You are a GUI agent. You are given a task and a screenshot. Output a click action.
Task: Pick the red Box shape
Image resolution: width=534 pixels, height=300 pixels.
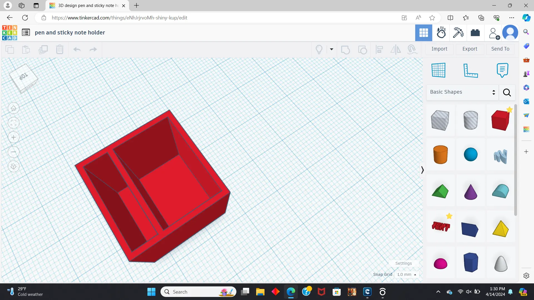(x=500, y=120)
